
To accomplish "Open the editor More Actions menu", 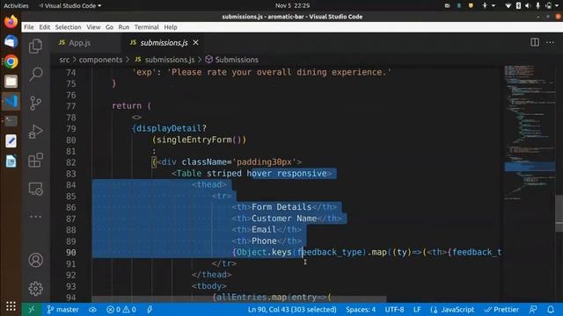I will click(x=550, y=43).
